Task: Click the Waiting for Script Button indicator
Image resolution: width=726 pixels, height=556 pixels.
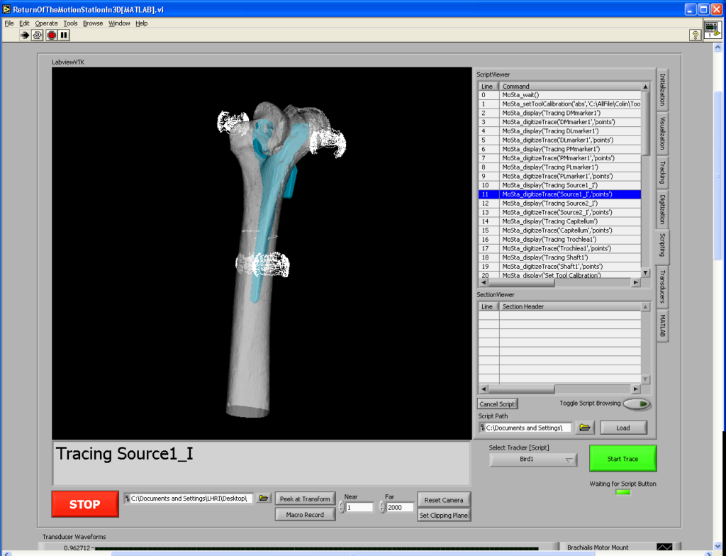Action: coord(622,492)
